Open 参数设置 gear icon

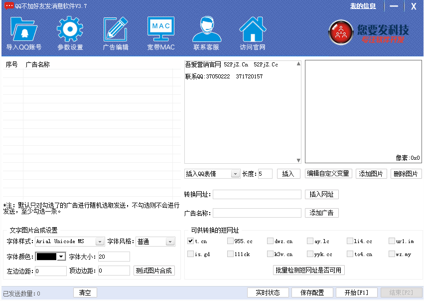coord(70,30)
